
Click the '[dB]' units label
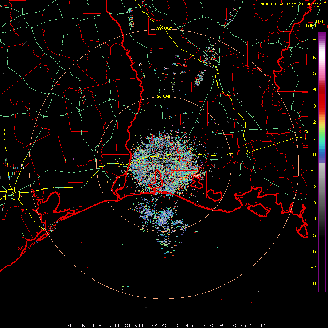[311, 25]
